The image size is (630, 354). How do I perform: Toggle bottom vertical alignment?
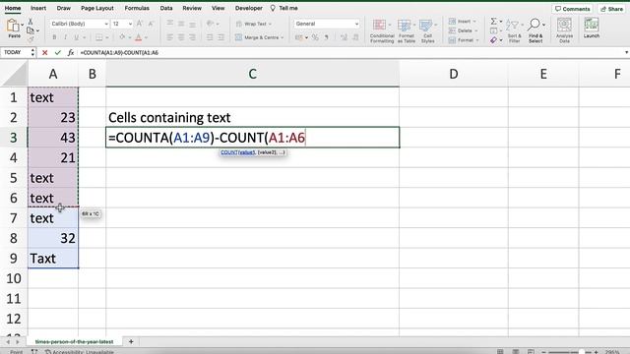coord(193,24)
